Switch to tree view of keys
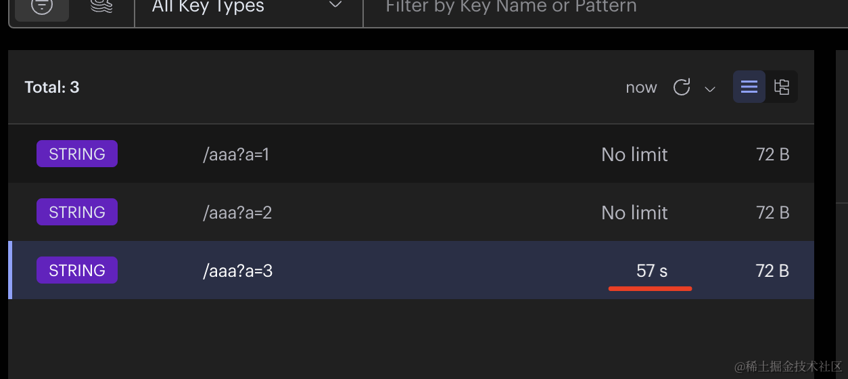 (782, 87)
